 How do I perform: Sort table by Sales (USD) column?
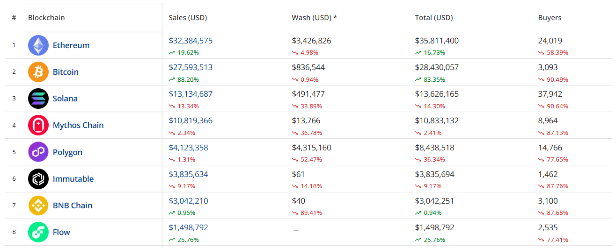[x=188, y=18]
